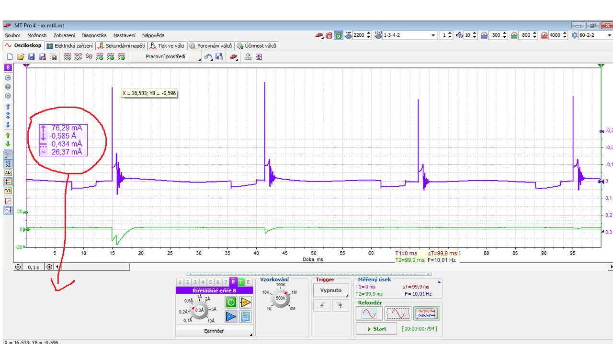
Task: Click the Save As floppy icon with red mark
Action: click(x=42, y=57)
